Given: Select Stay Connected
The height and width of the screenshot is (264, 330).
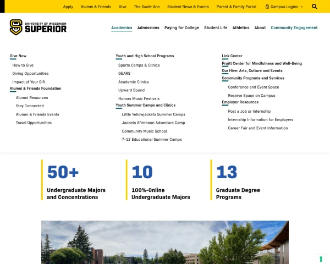Looking at the screenshot, I should coord(30,106).
